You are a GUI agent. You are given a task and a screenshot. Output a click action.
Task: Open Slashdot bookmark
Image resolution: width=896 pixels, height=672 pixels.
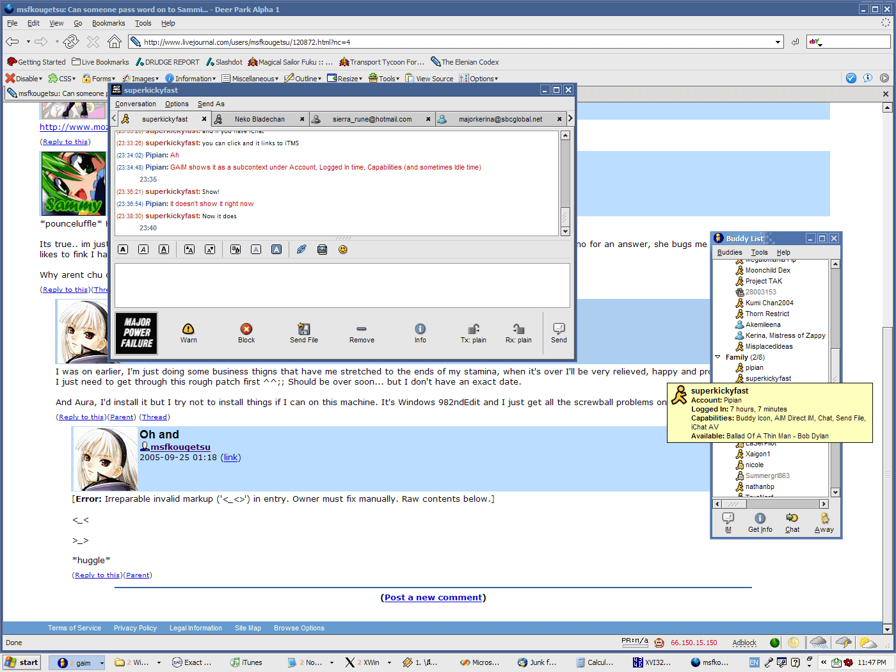click(224, 62)
